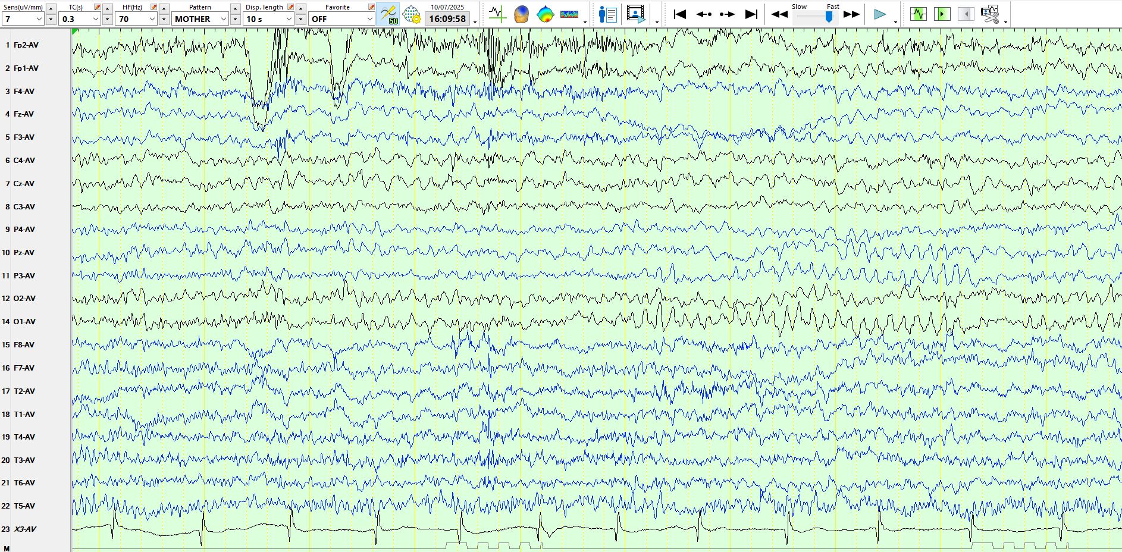
Task: Click the fast rewind button
Action: [779, 14]
